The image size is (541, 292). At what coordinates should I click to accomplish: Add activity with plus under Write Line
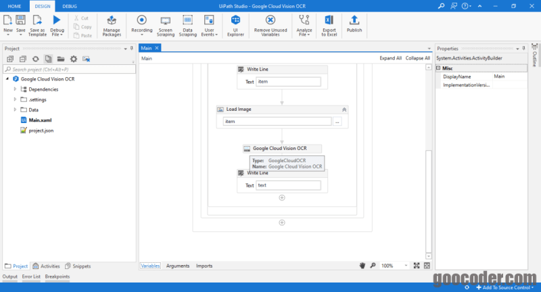(282, 198)
